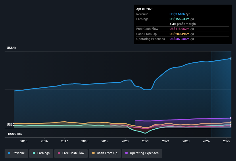Image resolution: width=236 pixels, height=161 pixels.
Task: Toggle the Cash From Op legend series
Action: pos(105,153)
